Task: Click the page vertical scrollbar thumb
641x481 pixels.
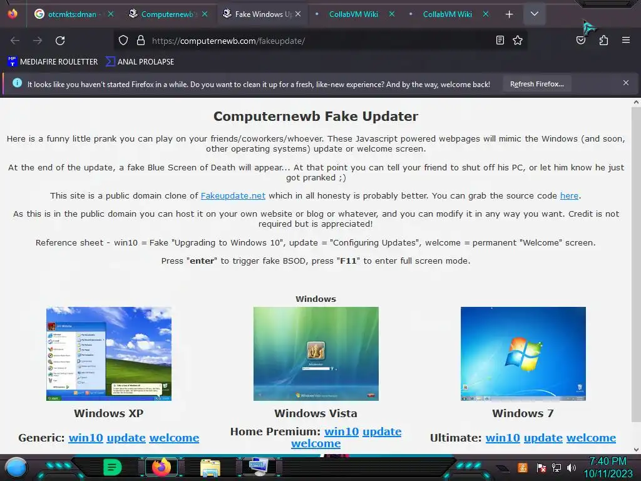Action: 636,265
